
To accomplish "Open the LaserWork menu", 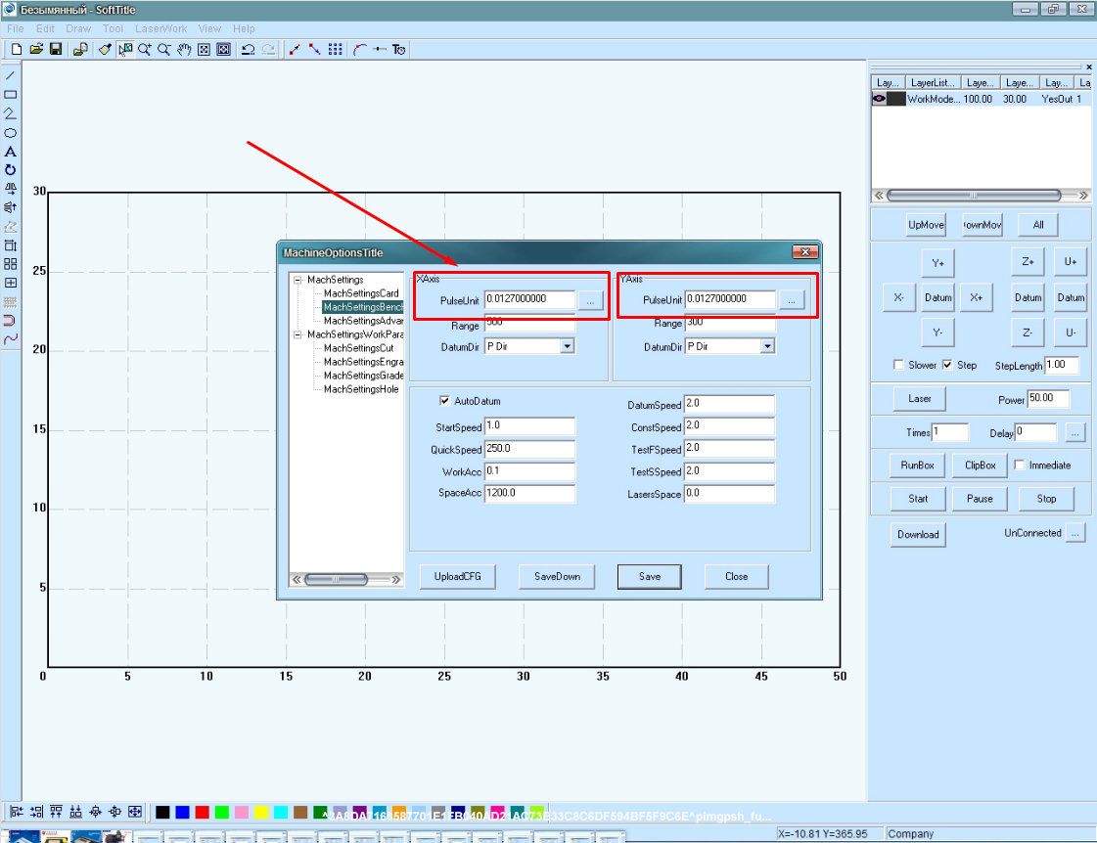I will tap(160, 28).
